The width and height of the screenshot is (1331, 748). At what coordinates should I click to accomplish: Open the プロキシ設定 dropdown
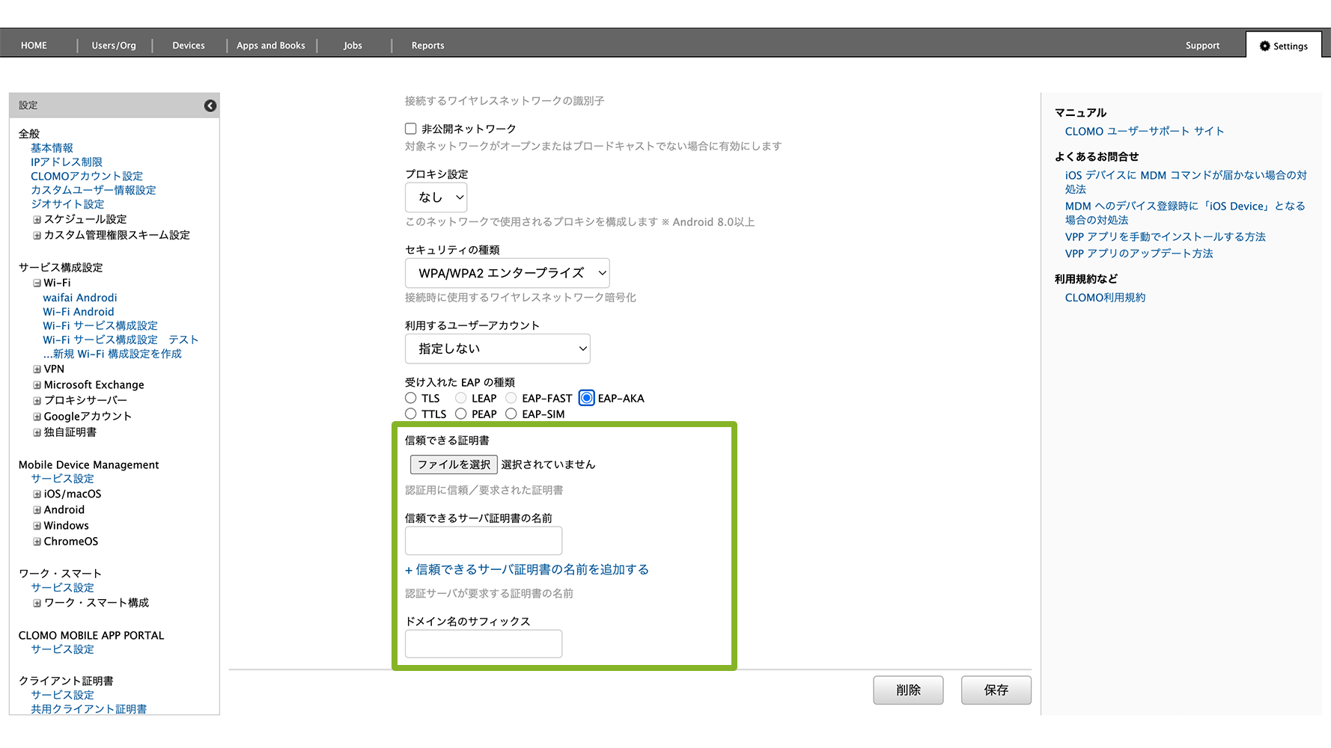click(436, 197)
